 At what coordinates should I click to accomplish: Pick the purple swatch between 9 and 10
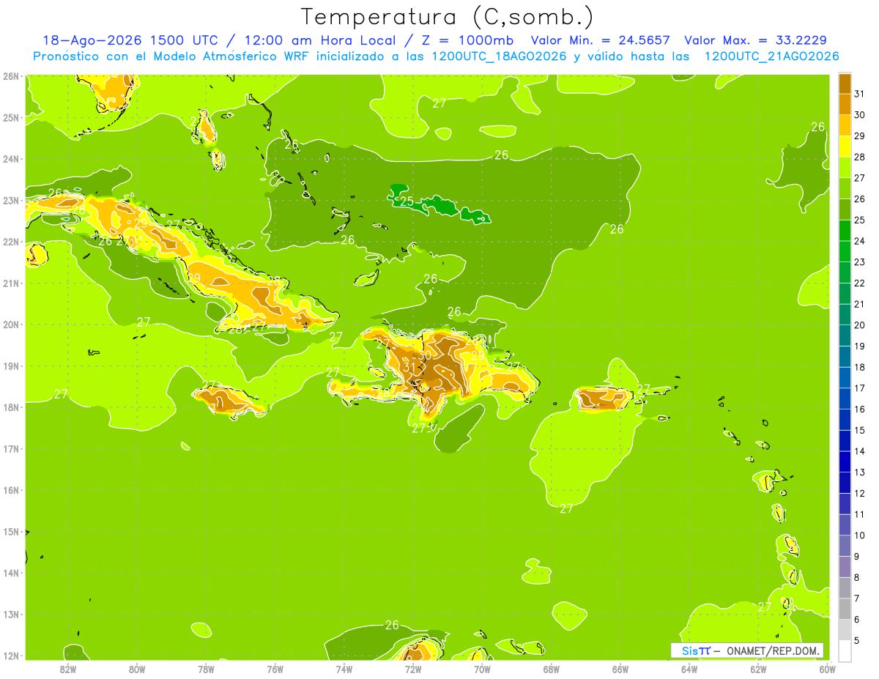coord(845,546)
